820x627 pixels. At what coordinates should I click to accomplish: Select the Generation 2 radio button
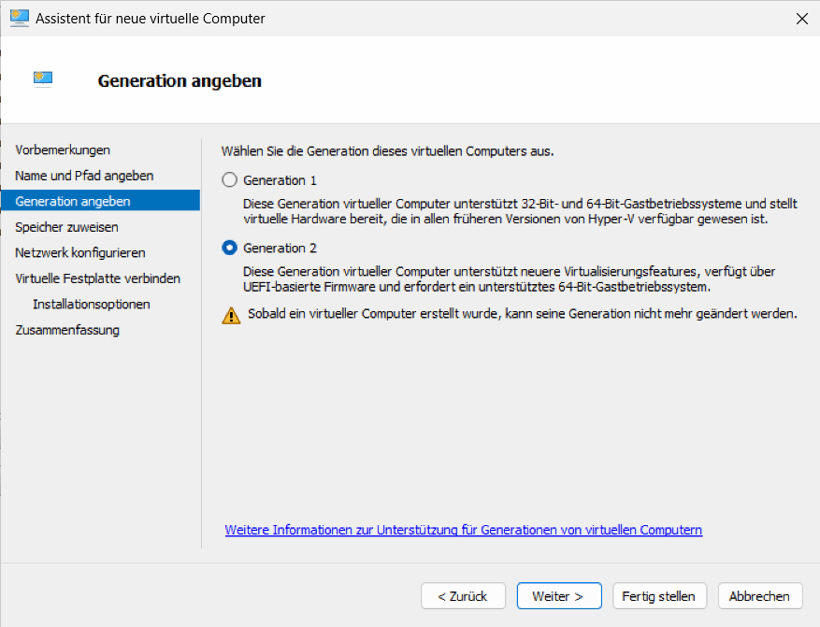(x=228, y=247)
